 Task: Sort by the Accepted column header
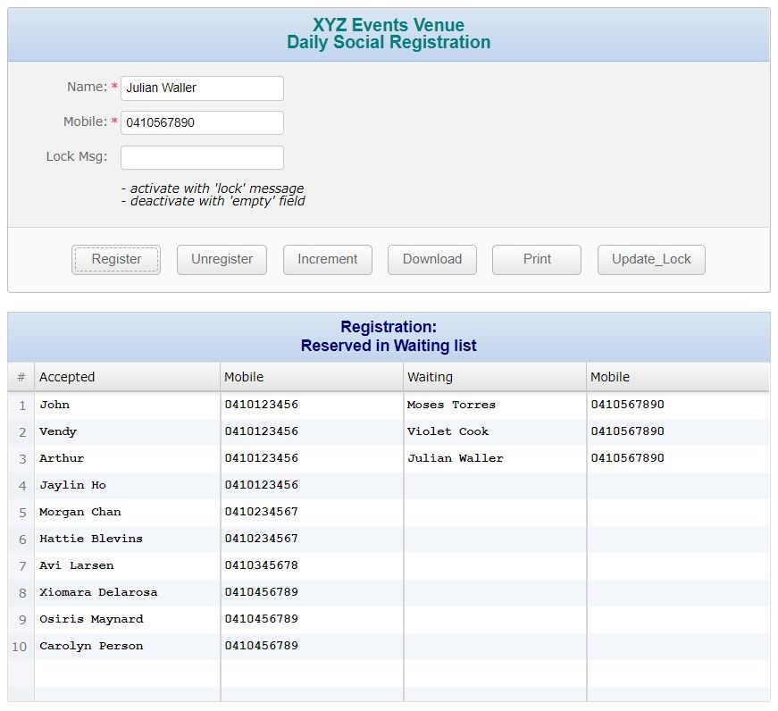pos(127,377)
